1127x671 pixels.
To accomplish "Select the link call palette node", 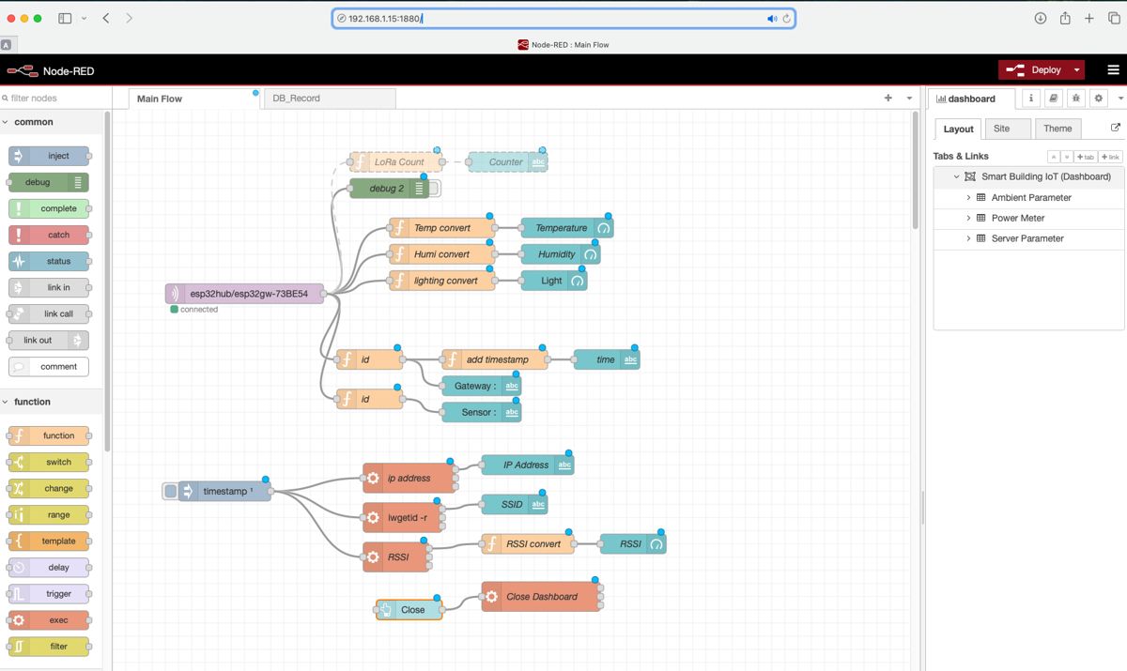I will (49, 313).
